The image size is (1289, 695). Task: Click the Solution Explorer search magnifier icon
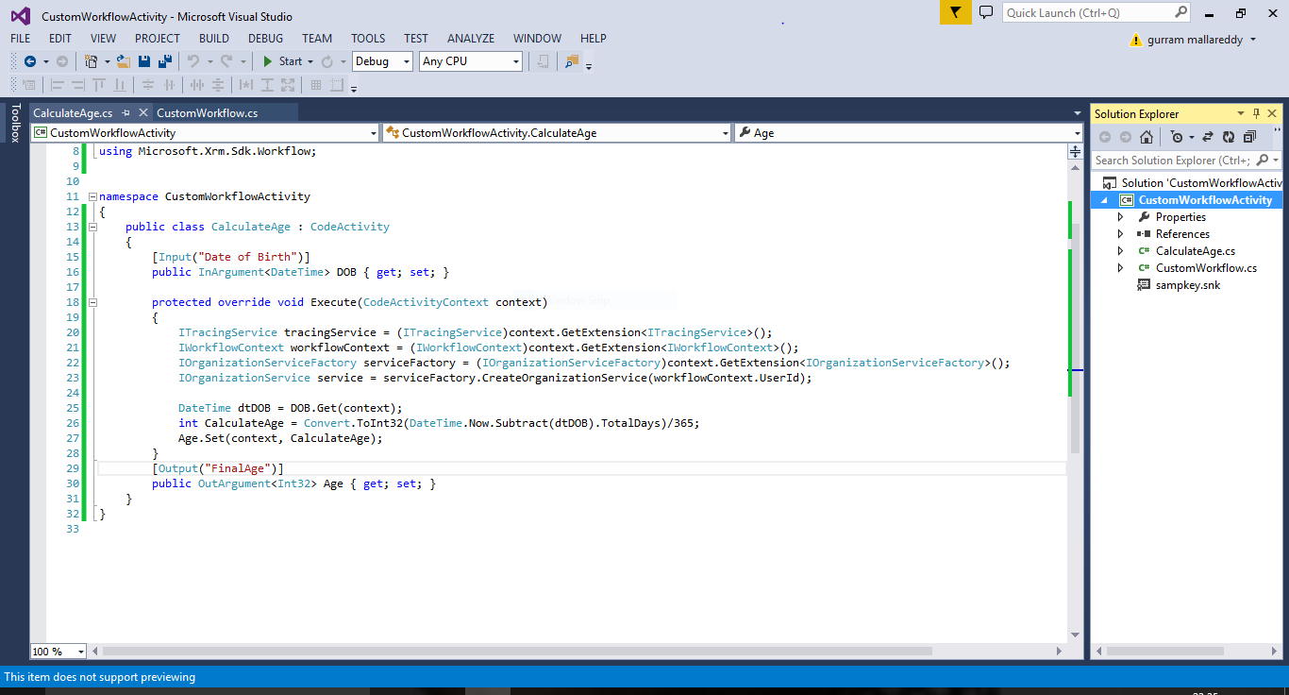click(x=1264, y=161)
